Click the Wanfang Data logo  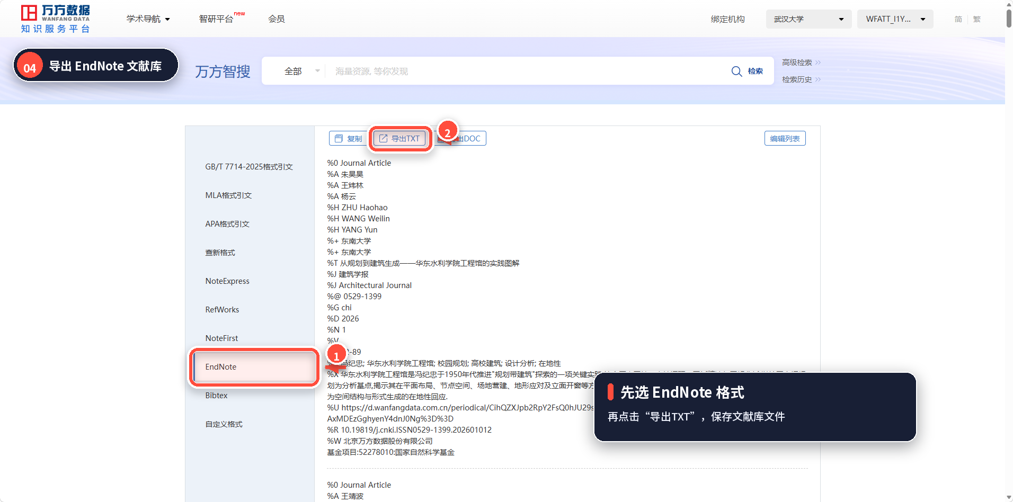tap(56, 19)
